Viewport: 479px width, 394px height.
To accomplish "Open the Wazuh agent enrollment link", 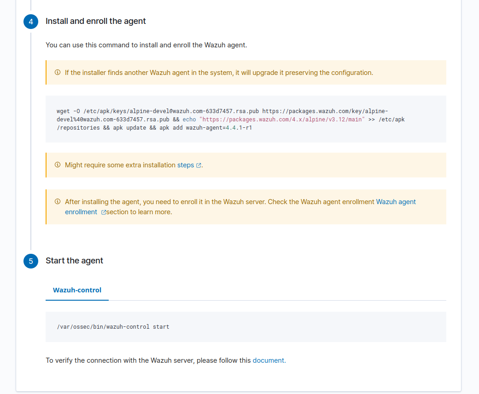I will [x=396, y=201].
